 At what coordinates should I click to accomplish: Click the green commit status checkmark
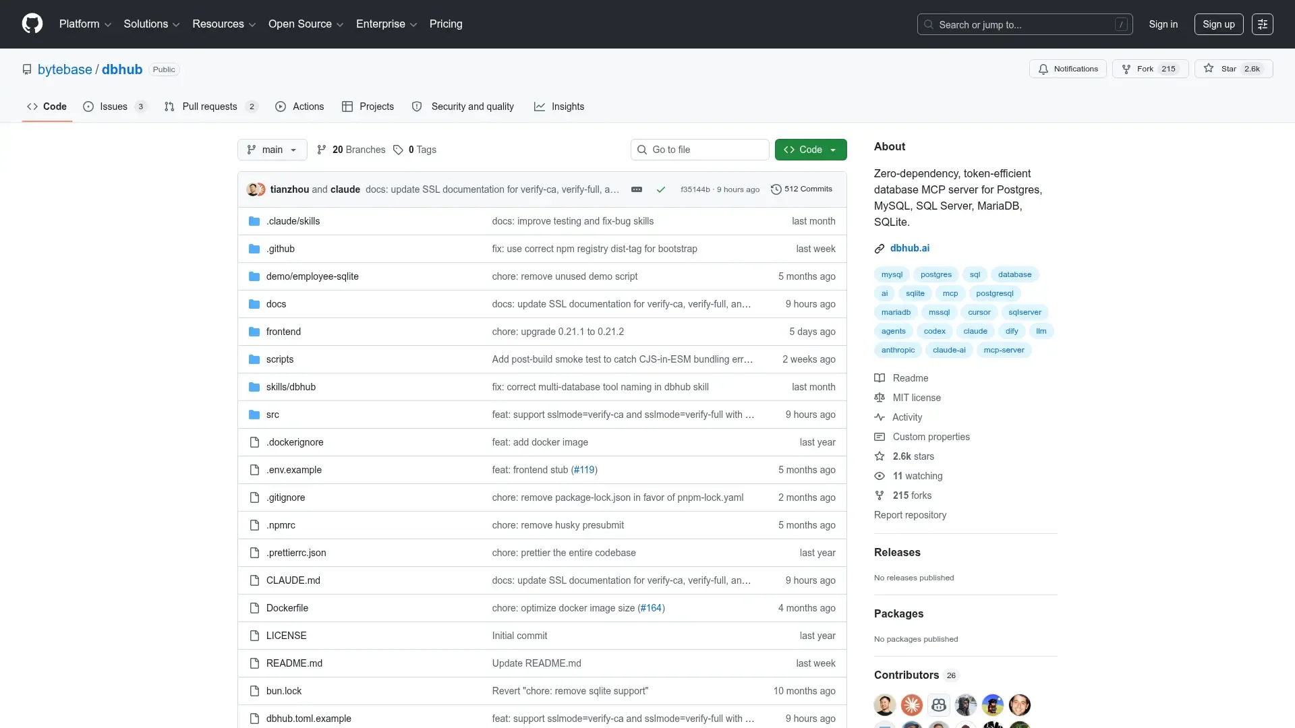(x=661, y=189)
